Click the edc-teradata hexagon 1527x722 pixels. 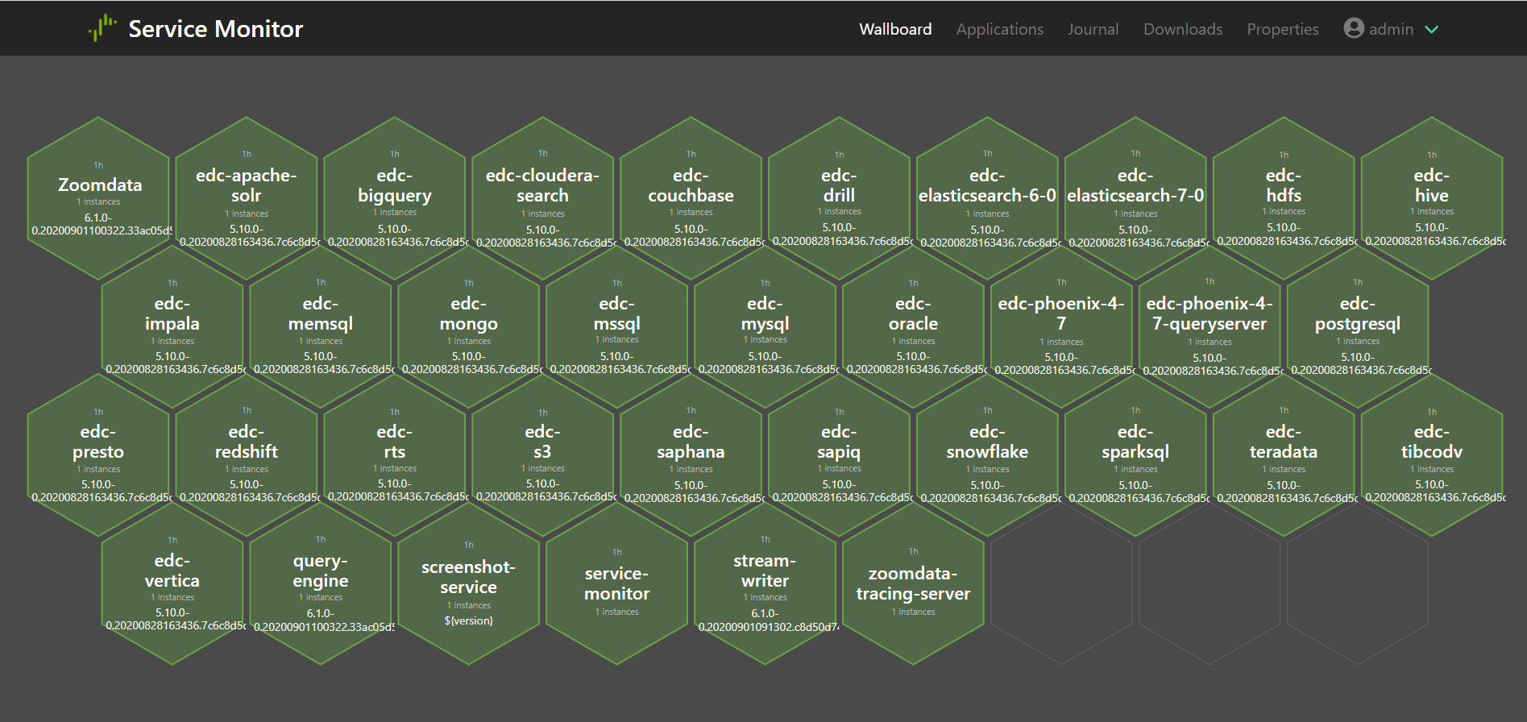pyautogui.click(x=1284, y=455)
